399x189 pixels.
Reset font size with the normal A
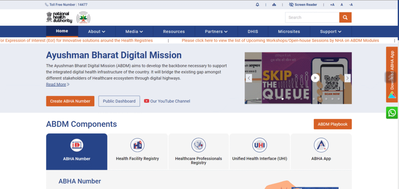tap(342, 5)
